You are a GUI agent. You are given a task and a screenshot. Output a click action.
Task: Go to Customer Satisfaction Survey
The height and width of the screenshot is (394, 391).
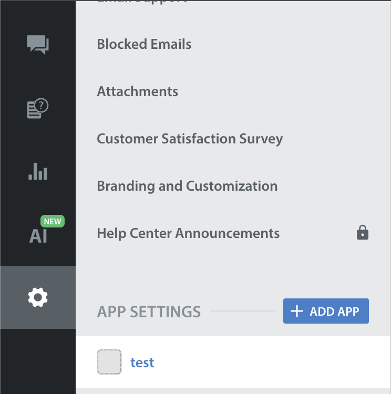pos(190,139)
